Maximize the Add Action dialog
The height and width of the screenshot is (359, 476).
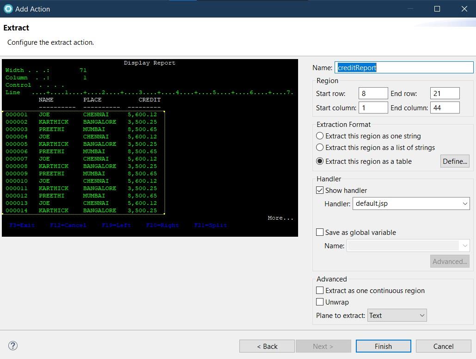[x=437, y=9]
